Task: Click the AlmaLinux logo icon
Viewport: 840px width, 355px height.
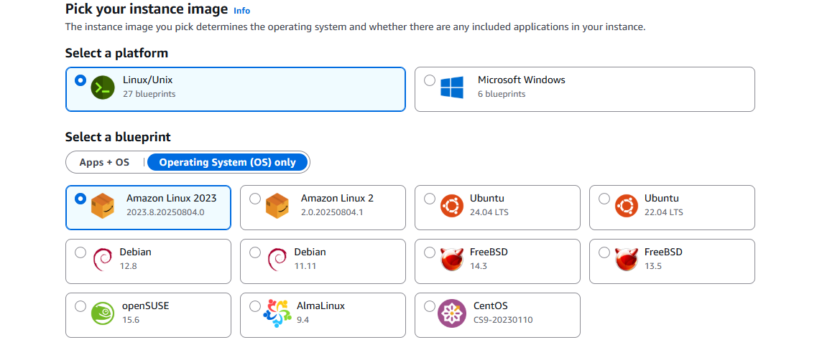Action: click(277, 313)
